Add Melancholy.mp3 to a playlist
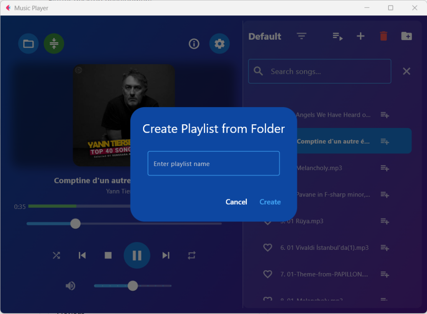The image size is (427, 314). click(x=384, y=168)
